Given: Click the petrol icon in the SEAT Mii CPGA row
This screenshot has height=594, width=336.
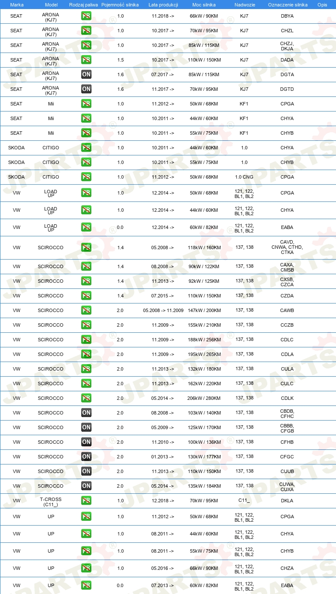Looking at the screenshot, I should pos(86,104).
